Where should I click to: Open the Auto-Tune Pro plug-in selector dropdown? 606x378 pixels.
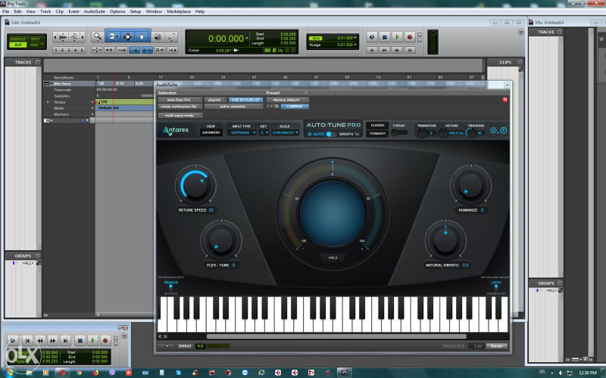180,100
